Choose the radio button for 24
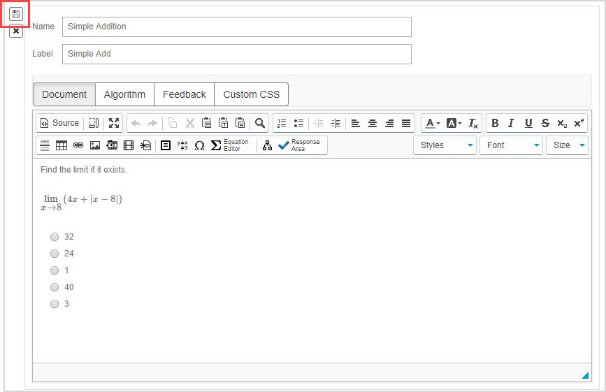Viewport: 606px width, 392px height. [x=55, y=254]
